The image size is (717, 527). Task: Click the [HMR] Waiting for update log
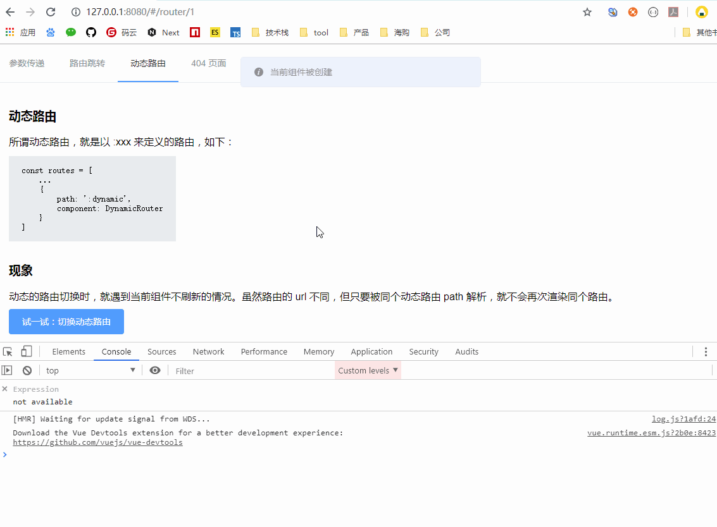(111, 419)
